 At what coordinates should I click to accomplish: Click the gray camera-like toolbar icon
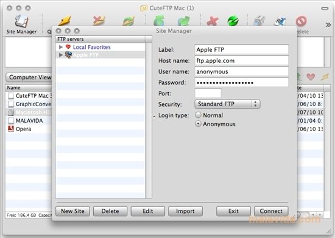coord(259,21)
